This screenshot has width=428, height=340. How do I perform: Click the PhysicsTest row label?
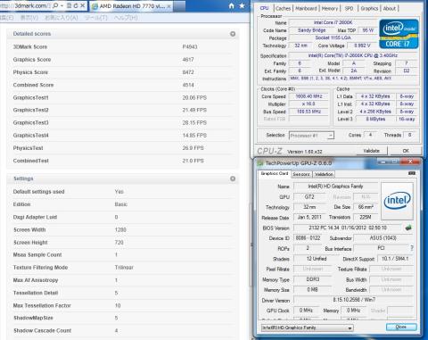coord(28,148)
